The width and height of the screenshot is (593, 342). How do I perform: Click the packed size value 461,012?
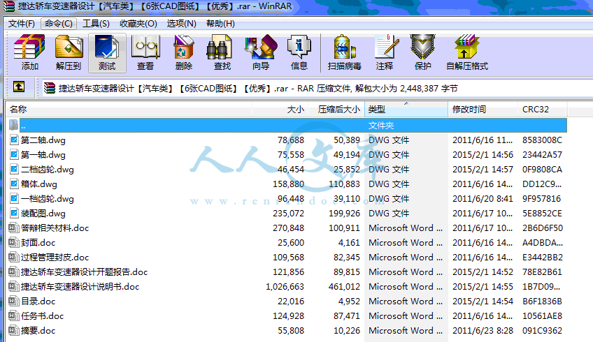pyautogui.click(x=344, y=287)
